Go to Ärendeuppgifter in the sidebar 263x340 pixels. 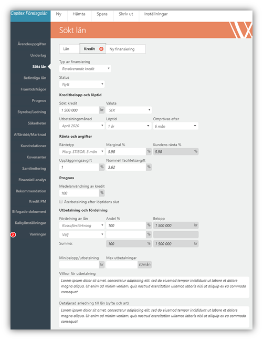(32, 44)
